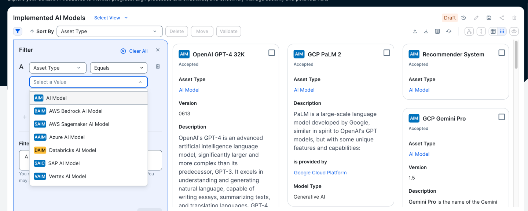This screenshot has height=211, width=528.
Task: Click the download/import arrow icon
Action: point(426,32)
